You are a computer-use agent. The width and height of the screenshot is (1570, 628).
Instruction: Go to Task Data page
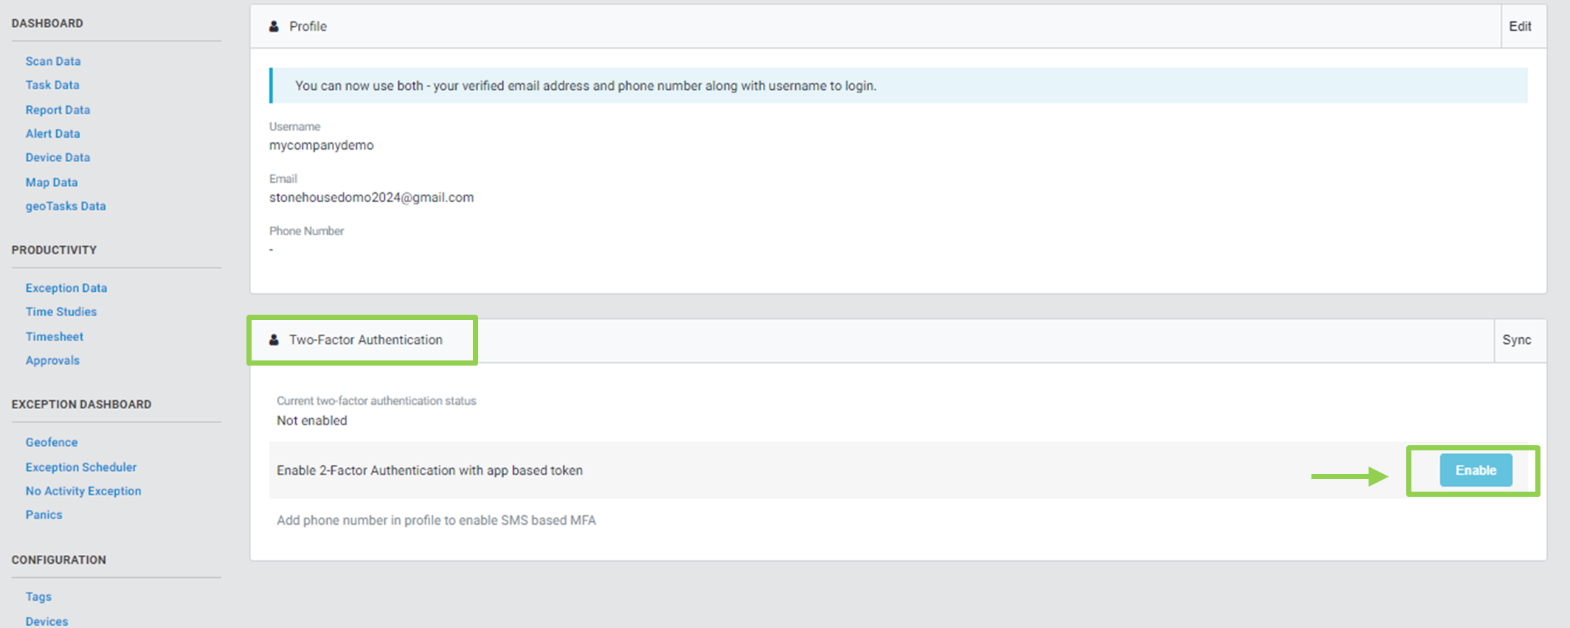(x=52, y=85)
